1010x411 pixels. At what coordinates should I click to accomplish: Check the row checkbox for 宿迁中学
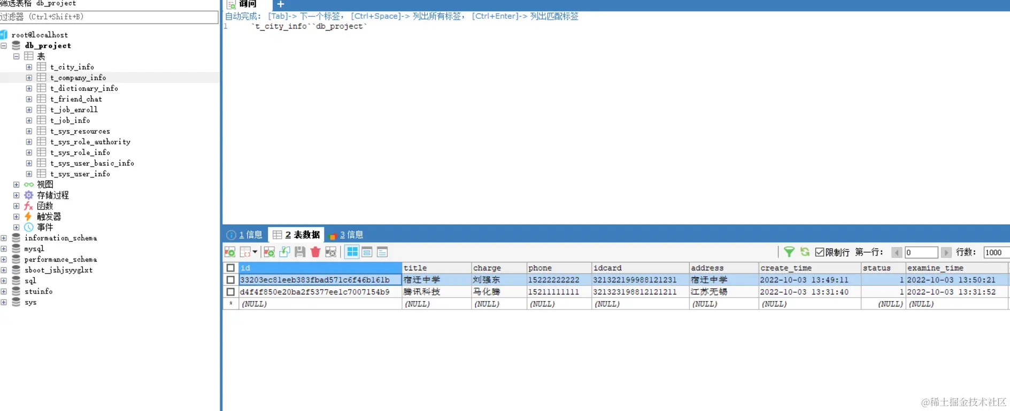click(x=230, y=280)
